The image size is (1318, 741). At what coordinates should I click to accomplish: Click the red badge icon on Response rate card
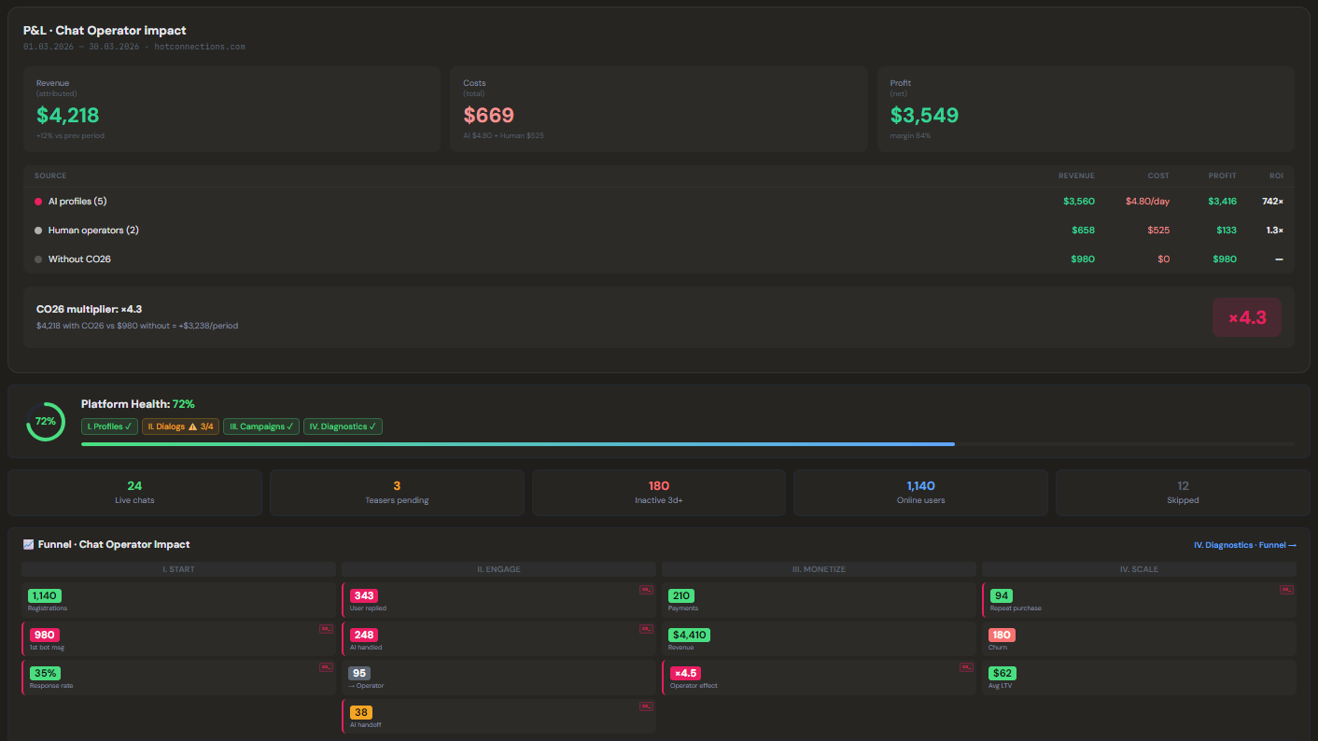point(326,667)
